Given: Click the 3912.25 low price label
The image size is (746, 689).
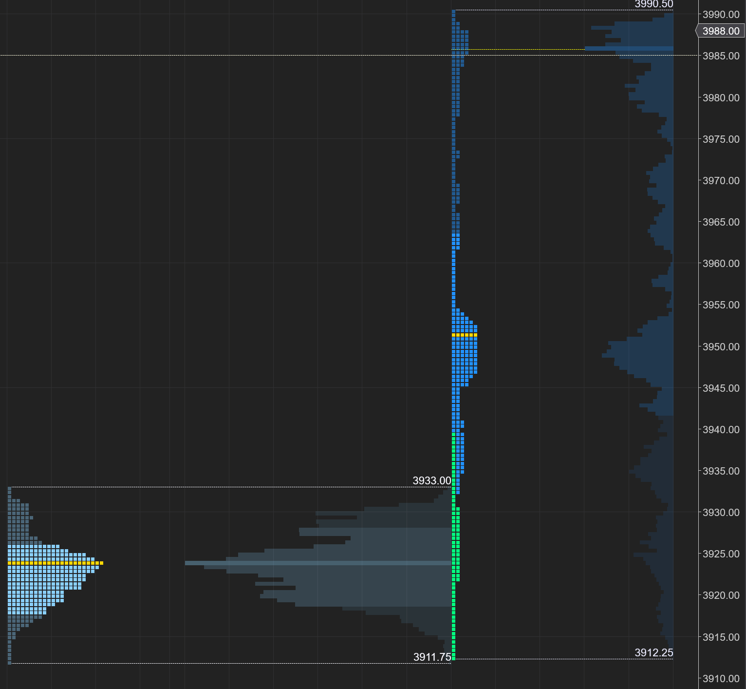Looking at the screenshot, I should click(654, 653).
